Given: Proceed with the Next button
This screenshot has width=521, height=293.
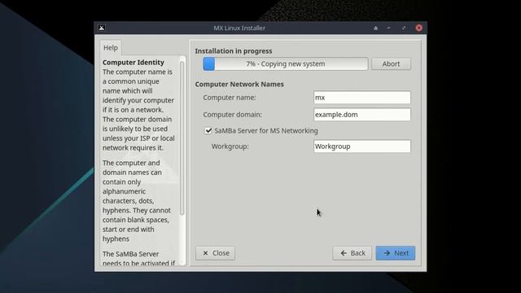Looking at the screenshot, I should [396, 253].
